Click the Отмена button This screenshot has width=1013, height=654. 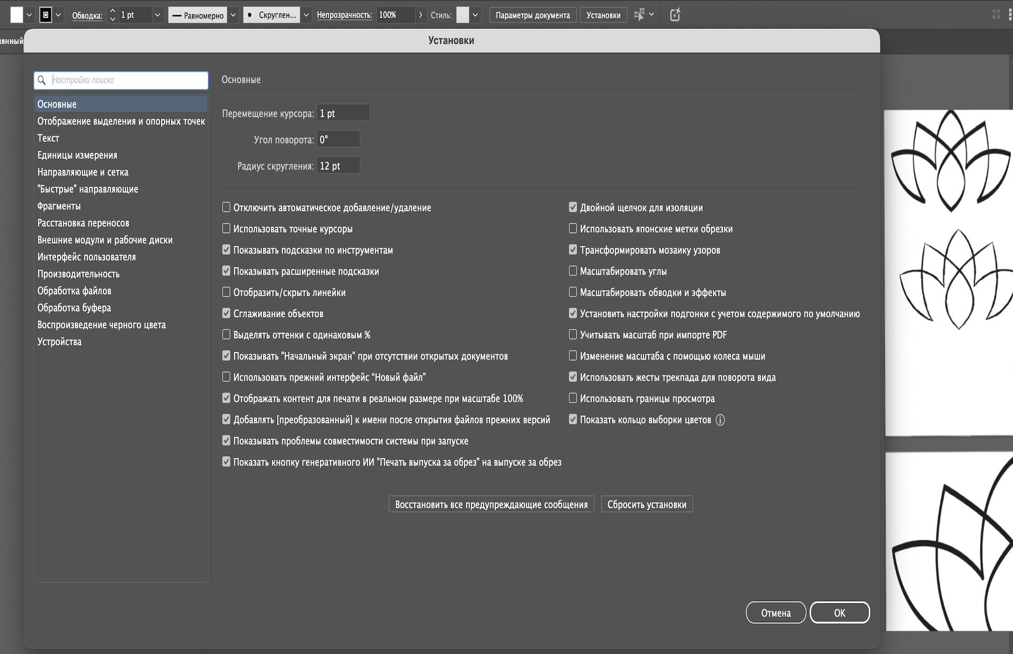click(x=776, y=613)
